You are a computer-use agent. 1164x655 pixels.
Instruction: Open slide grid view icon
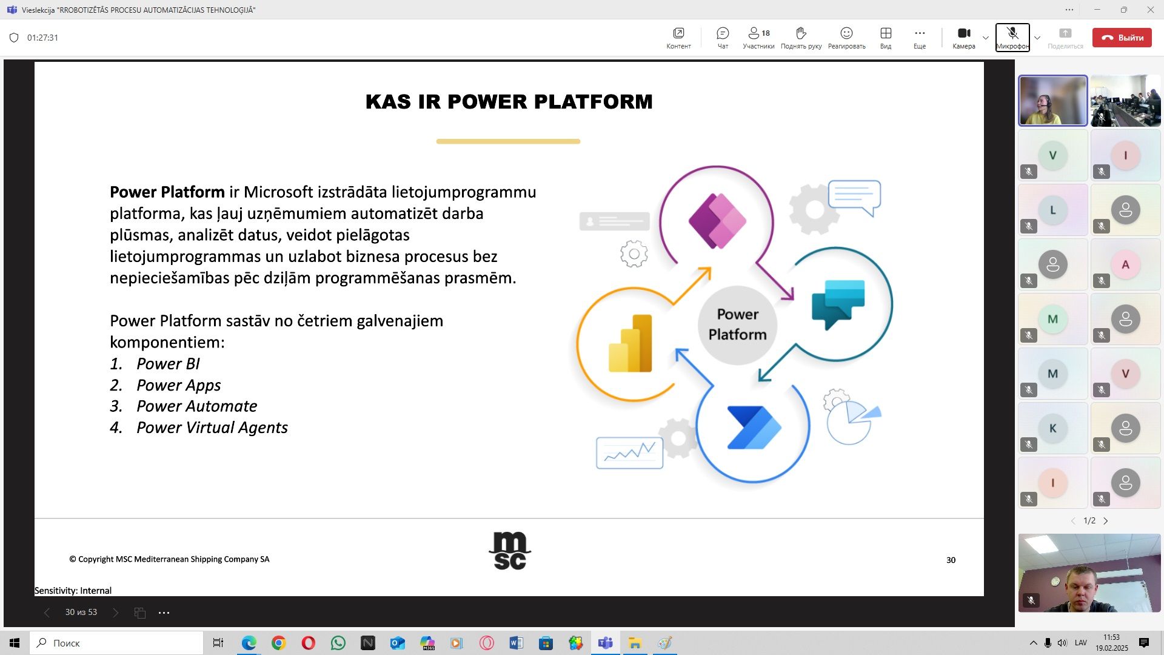(140, 613)
